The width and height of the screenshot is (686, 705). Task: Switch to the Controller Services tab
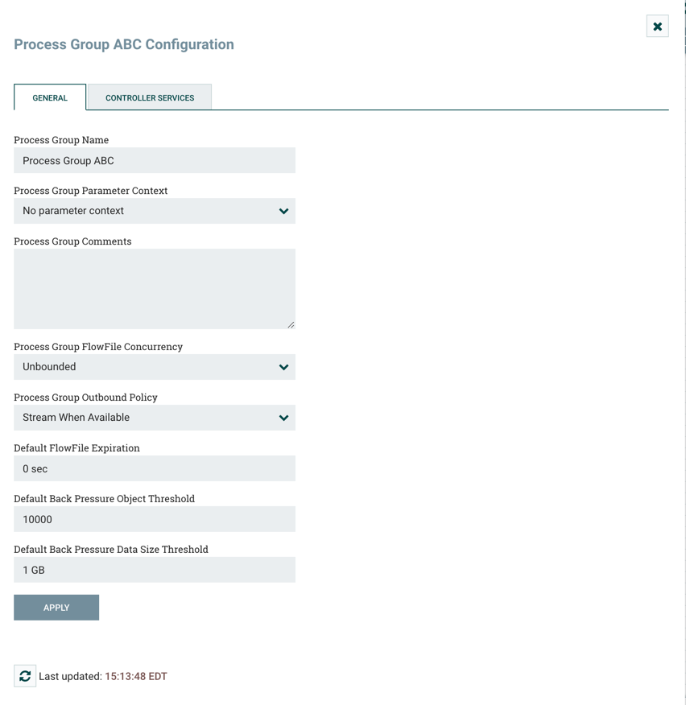[149, 97]
